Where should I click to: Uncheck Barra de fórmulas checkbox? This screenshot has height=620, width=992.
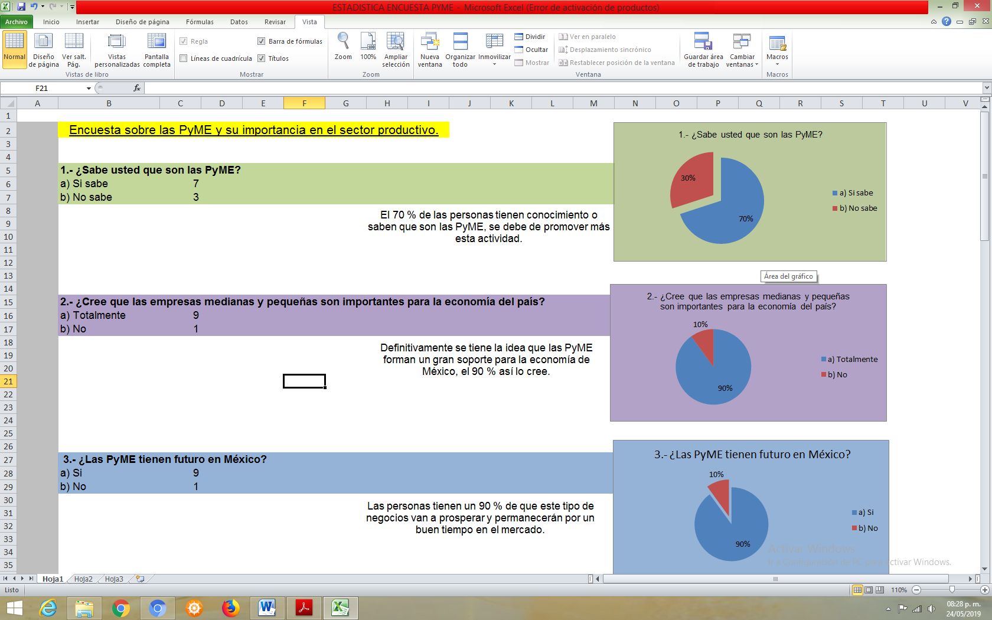click(x=261, y=41)
